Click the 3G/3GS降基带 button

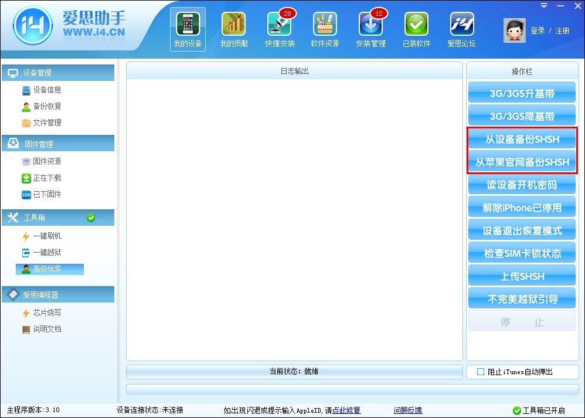(x=522, y=116)
